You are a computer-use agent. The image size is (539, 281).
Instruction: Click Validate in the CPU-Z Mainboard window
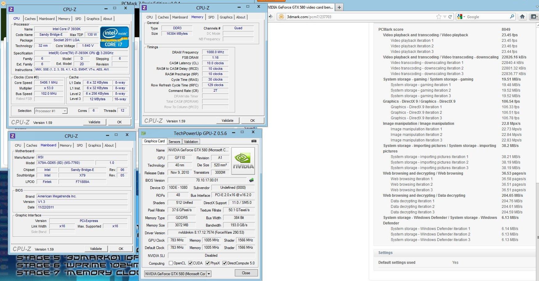tap(96, 249)
